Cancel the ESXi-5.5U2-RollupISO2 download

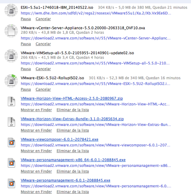click(43, 90)
